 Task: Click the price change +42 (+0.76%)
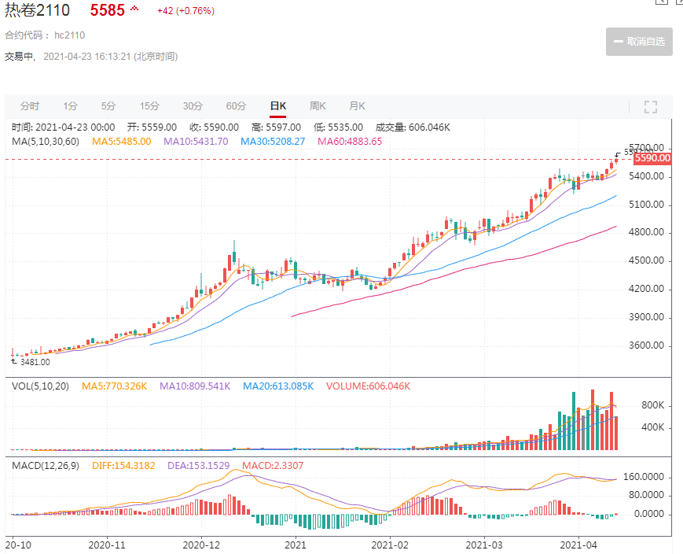tap(186, 11)
